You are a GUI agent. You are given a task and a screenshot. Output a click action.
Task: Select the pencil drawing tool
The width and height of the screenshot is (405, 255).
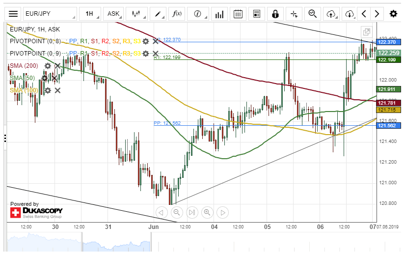[x=158, y=14]
